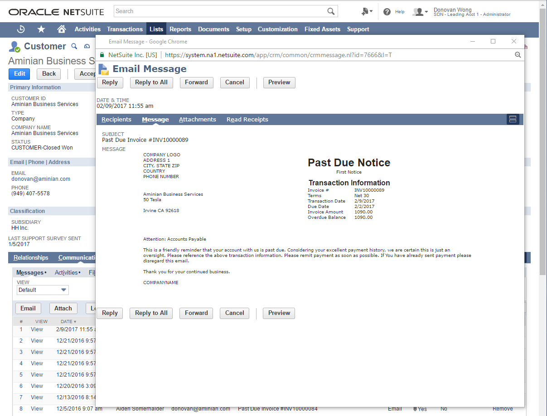547x416 pixels.
Task: Switch to the Attachments tab
Action: click(x=198, y=120)
